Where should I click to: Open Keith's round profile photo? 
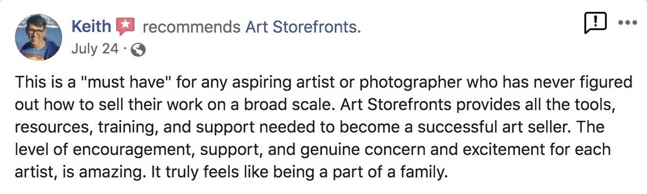(39, 37)
